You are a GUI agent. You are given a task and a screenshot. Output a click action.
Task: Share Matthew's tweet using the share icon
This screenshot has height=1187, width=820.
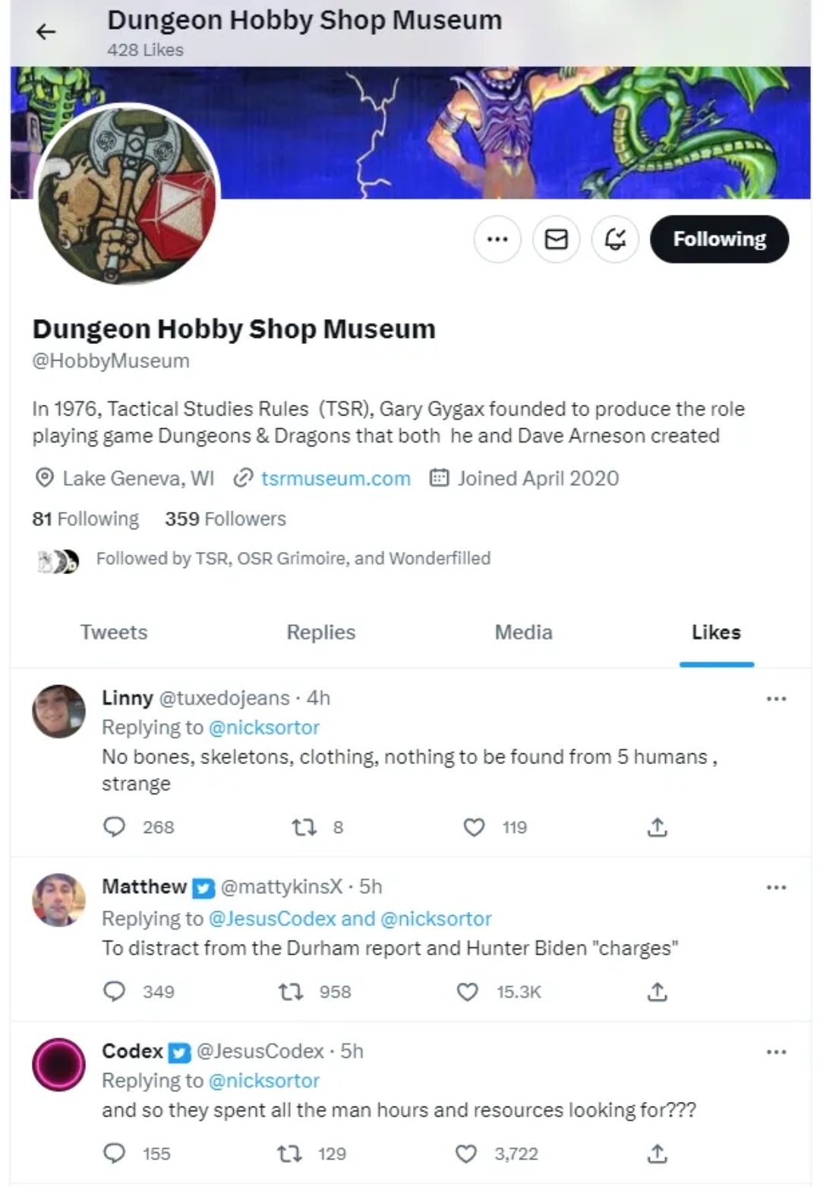(x=658, y=992)
